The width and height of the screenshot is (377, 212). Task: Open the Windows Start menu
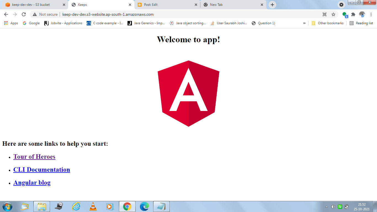(x=7, y=206)
